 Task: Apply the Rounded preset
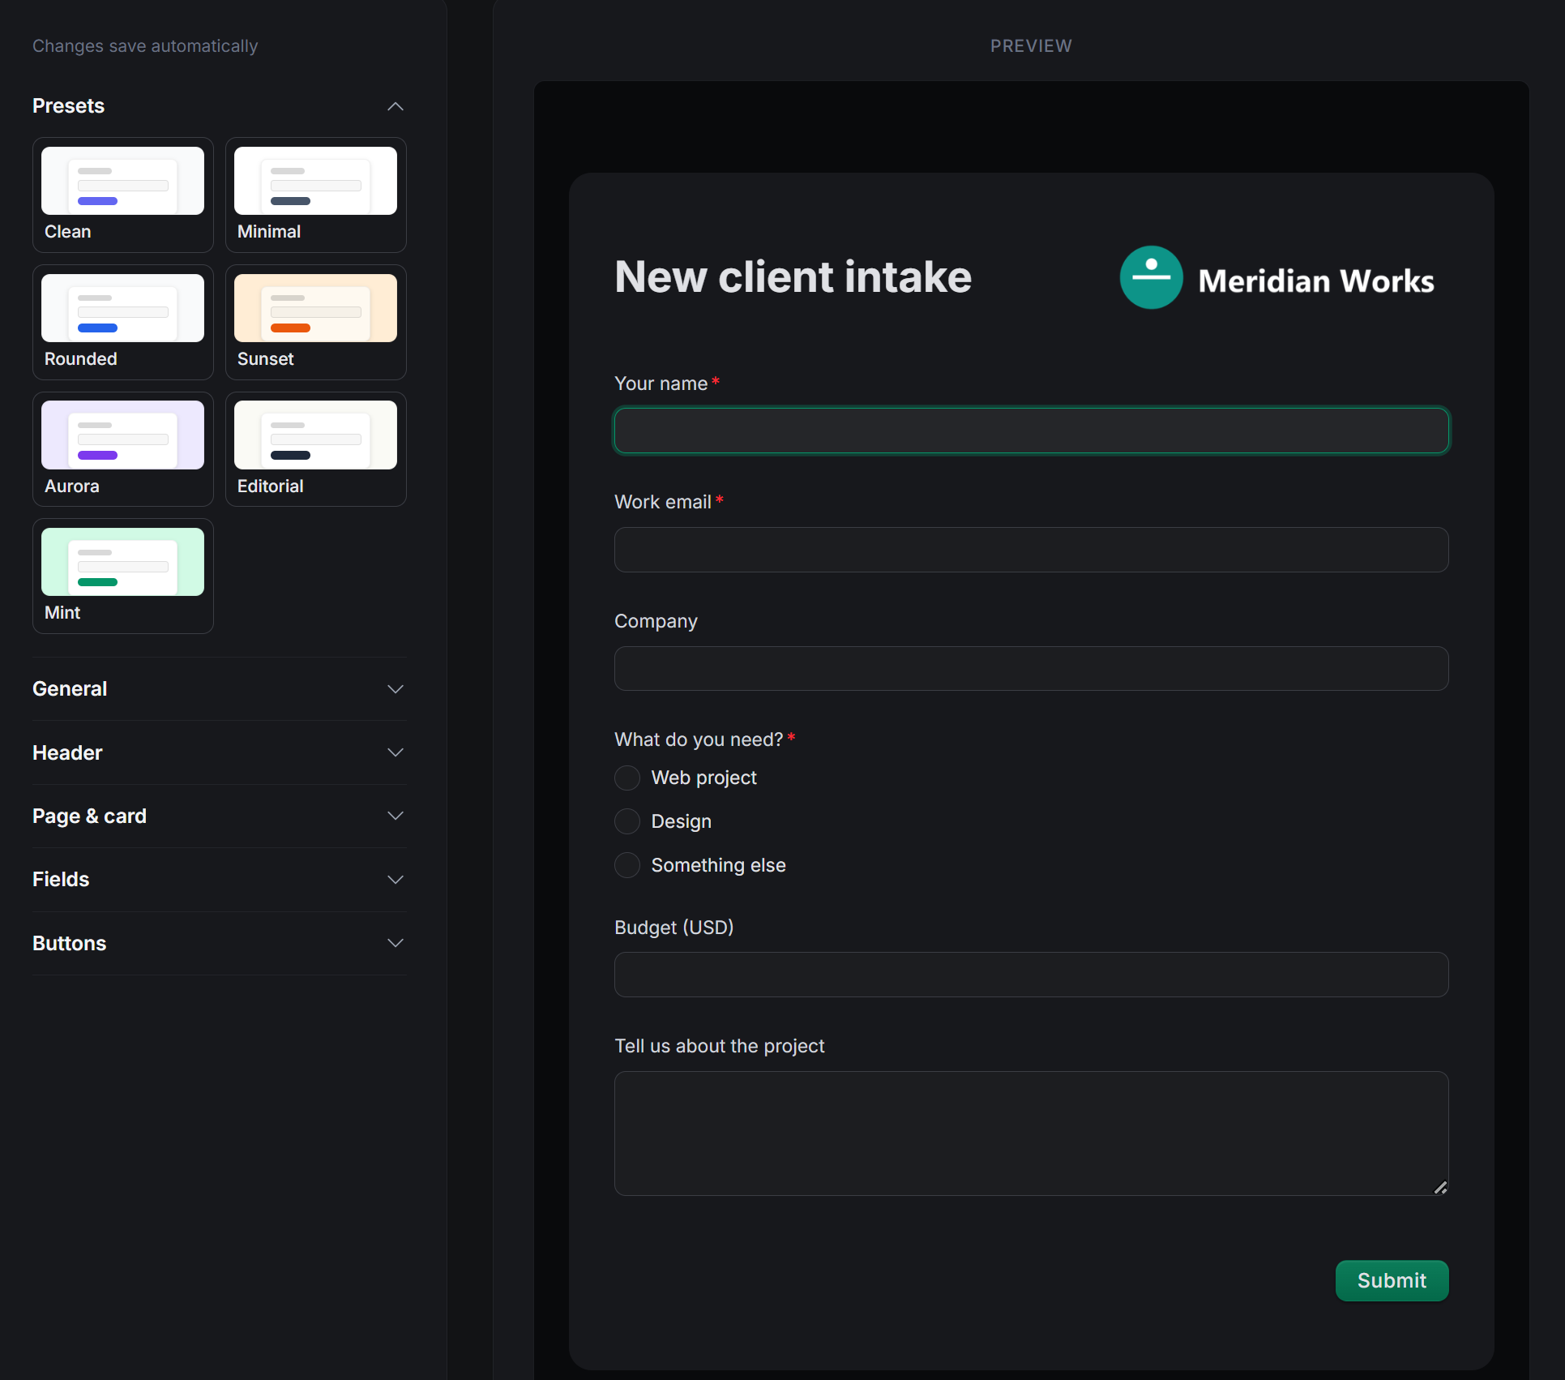click(123, 322)
